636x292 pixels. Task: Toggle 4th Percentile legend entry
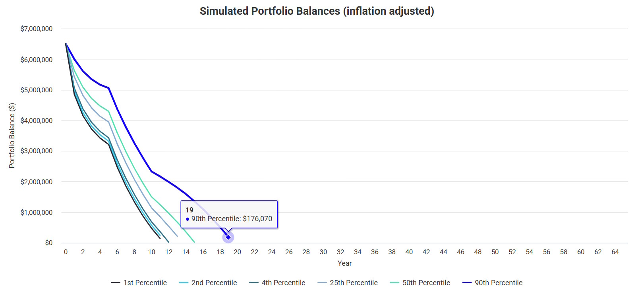click(x=283, y=283)
